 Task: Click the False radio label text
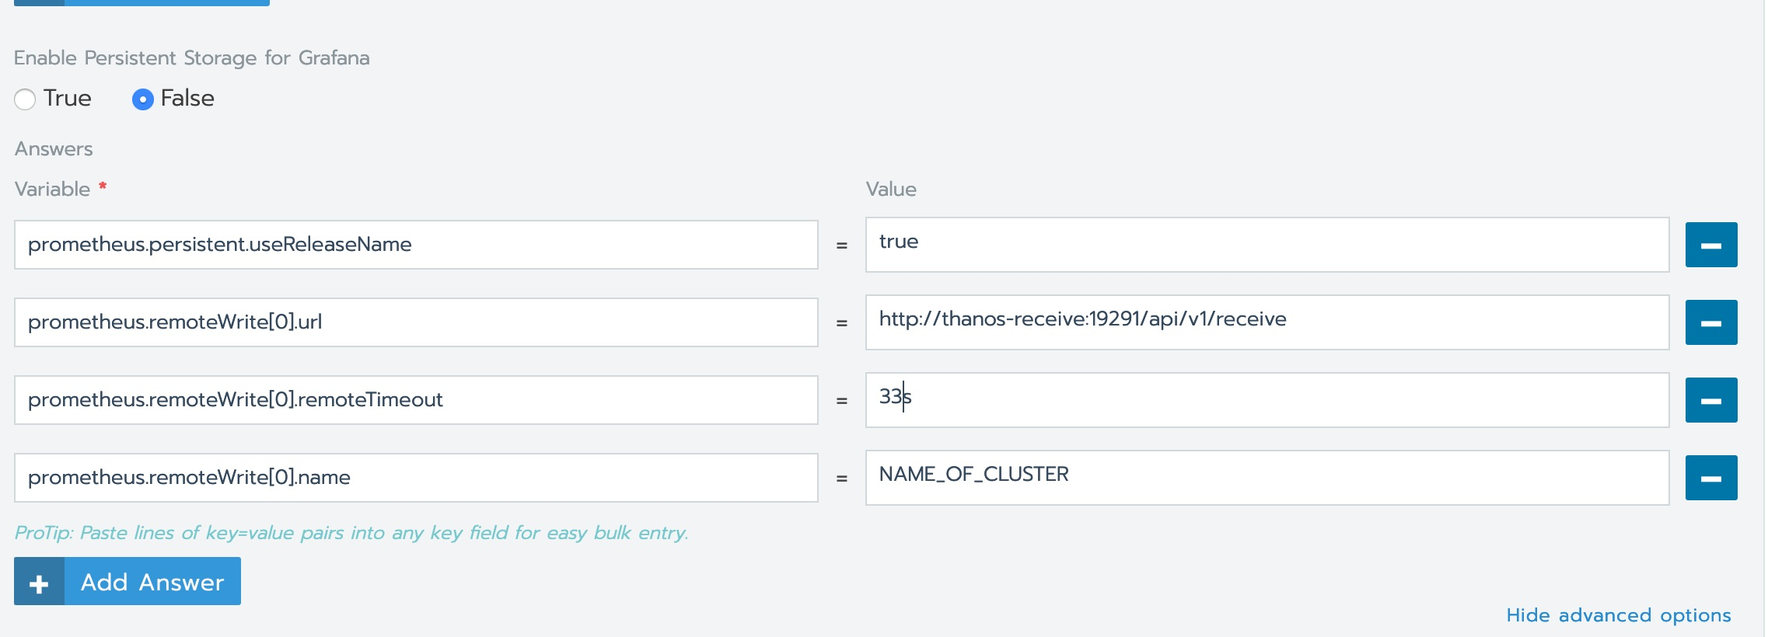pos(187,99)
